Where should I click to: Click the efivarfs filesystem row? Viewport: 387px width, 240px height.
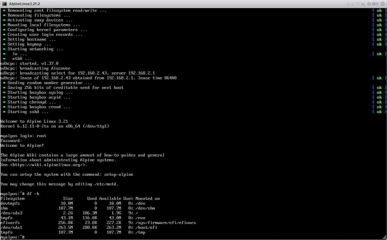(x=10, y=223)
